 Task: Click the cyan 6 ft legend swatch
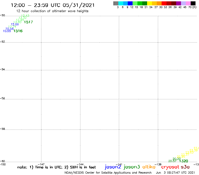pyautogui.click(x=121, y=3)
